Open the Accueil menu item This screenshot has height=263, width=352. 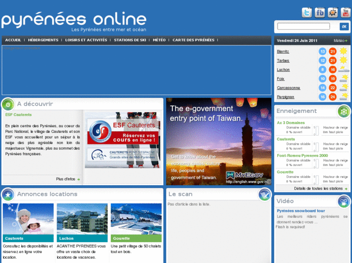13,40
